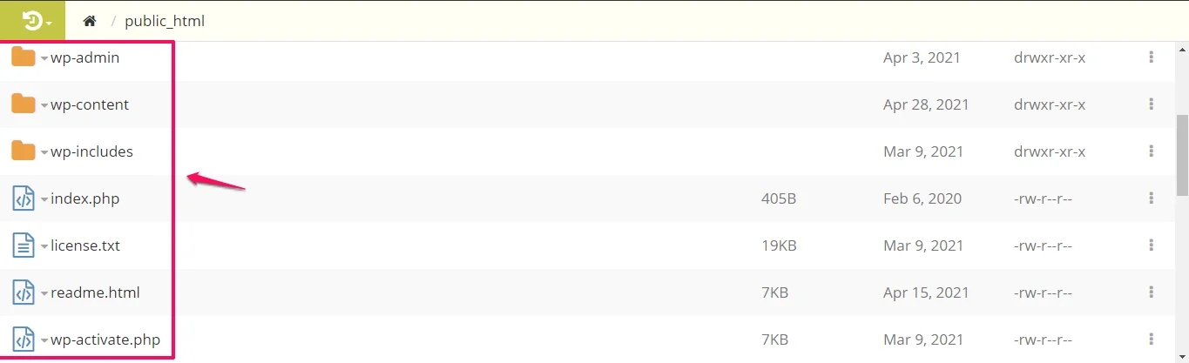Click the wp-admin folder icon
This screenshot has width=1189, height=363.
tap(24, 57)
